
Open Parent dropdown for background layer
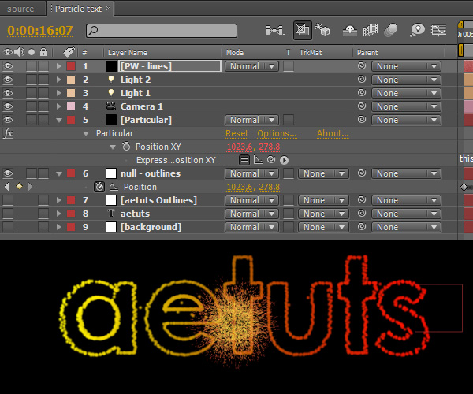406,227
